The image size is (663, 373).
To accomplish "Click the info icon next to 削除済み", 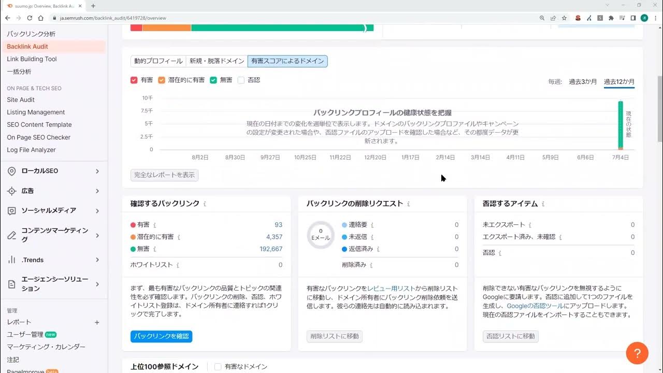I will pos(371,265).
